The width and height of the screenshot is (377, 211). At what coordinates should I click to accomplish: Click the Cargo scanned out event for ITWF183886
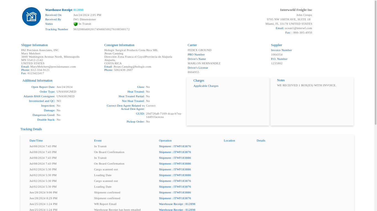tap(106, 169)
